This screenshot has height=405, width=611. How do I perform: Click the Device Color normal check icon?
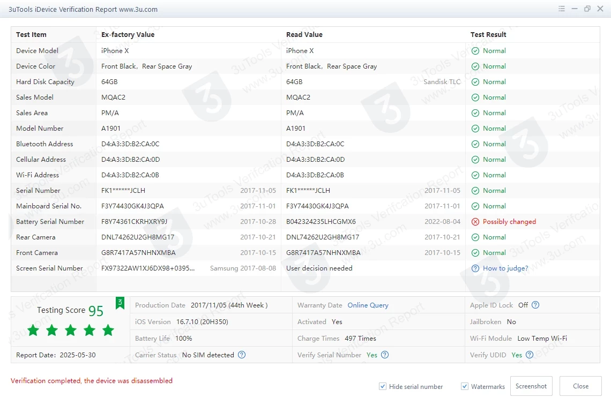point(475,66)
